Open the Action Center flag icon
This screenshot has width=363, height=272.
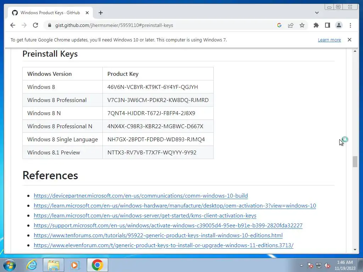[310, 266]
